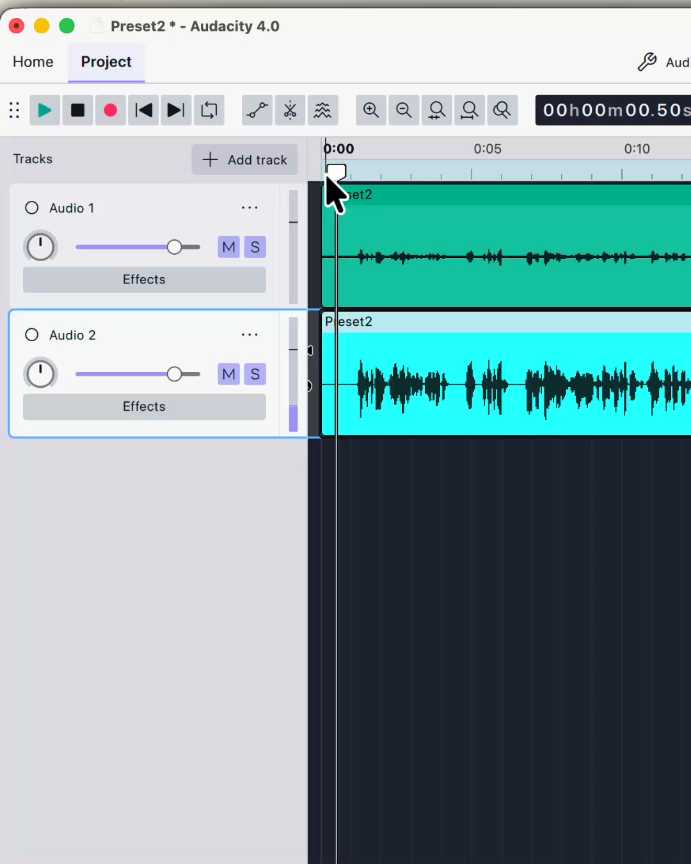Click the playhead marker on the ruler

(336, 171)
